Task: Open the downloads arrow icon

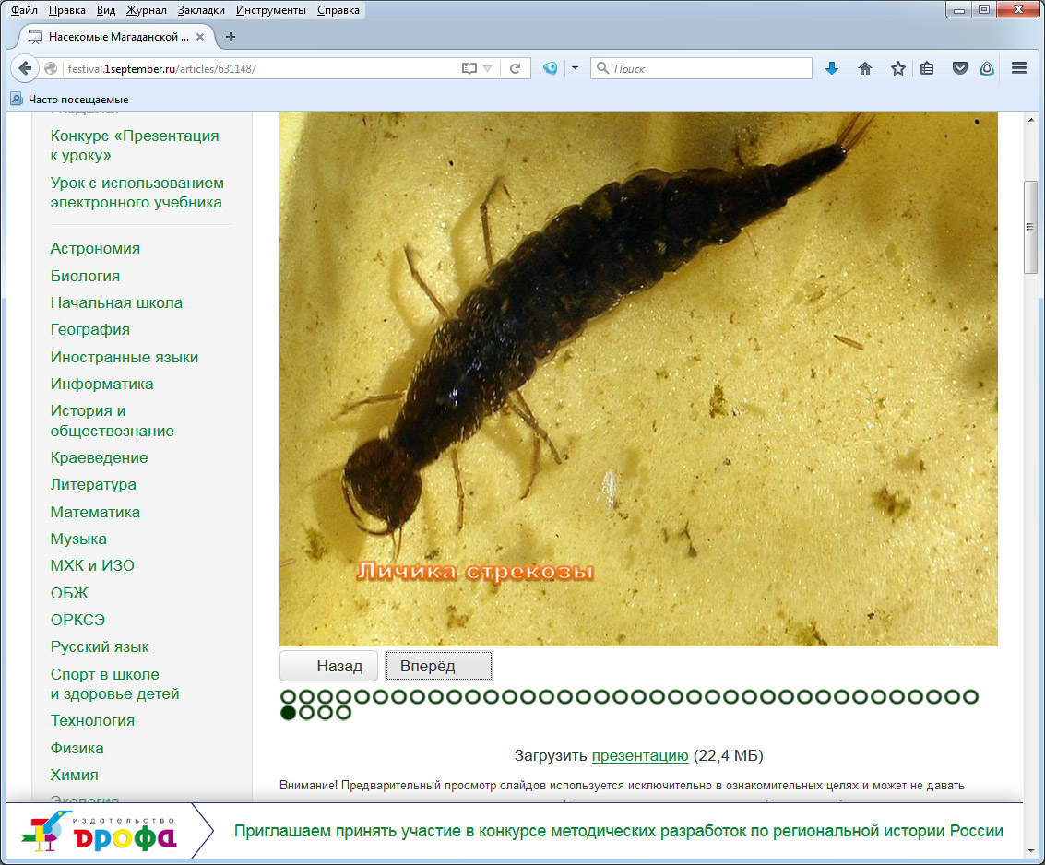Action: coord(832,68)
